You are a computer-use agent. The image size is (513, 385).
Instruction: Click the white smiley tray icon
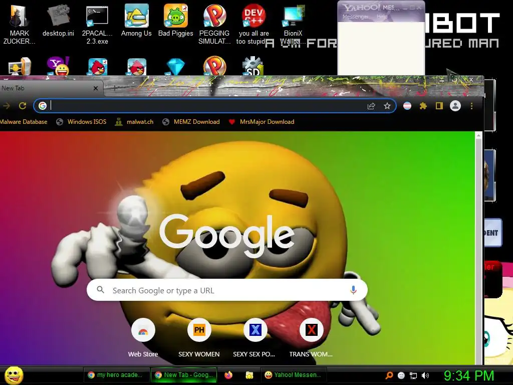(401, 375)
